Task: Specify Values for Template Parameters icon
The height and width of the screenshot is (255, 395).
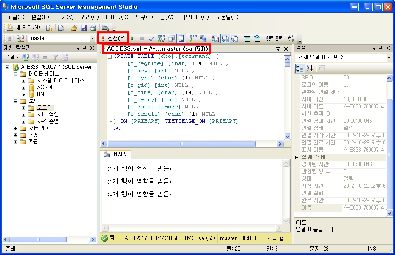Action: 291,39
